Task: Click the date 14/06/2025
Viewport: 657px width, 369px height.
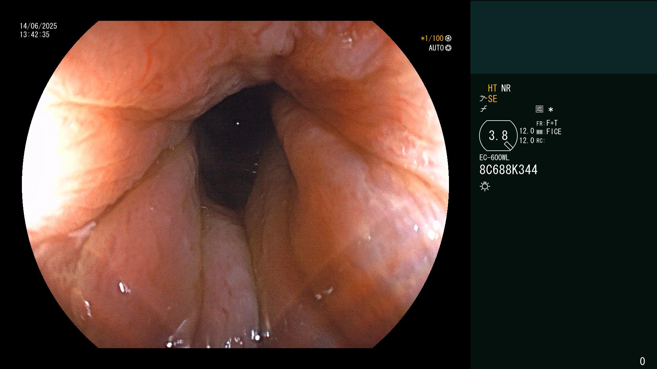Action: coord(38,26)
